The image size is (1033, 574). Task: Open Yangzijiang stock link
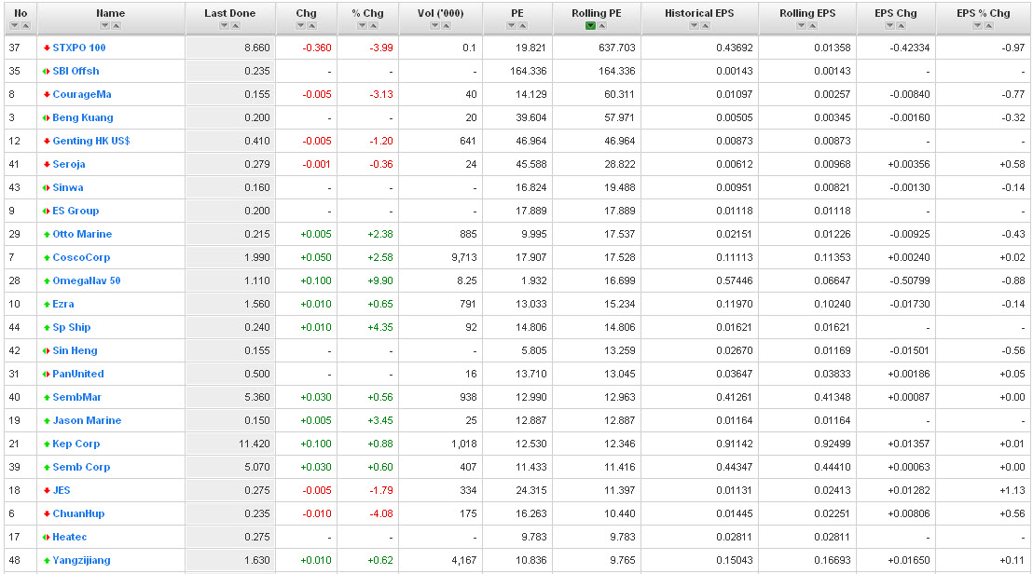pyautogui.click(x=82, y=561)
